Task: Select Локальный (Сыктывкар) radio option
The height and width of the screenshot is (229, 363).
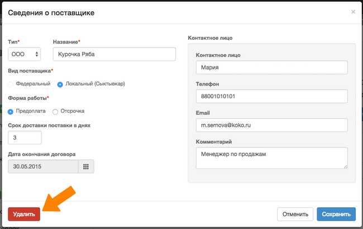Action: pyautogui.click(x=60, y=84)
